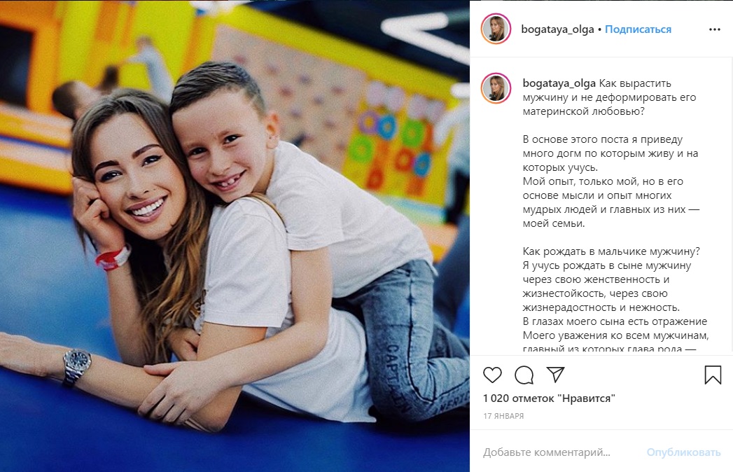
Task: Like the post with the heart icon
Action: (x=492, y=375)
